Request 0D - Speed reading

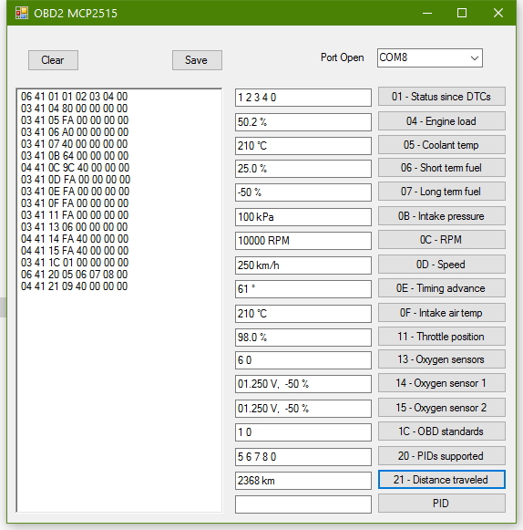441,265
